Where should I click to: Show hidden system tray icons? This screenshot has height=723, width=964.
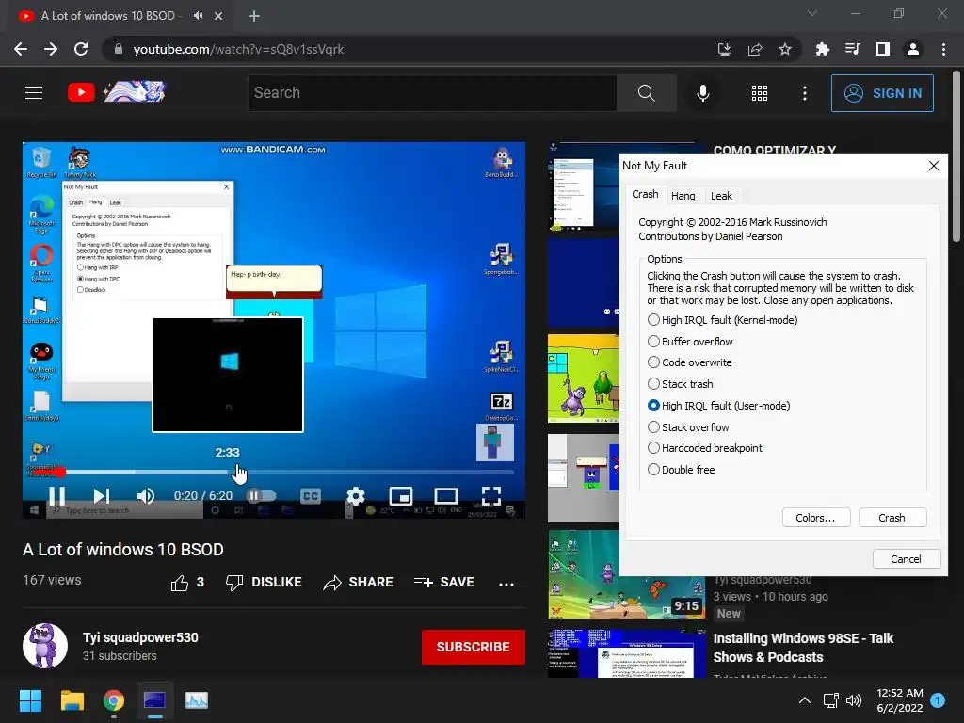point(804,700)
